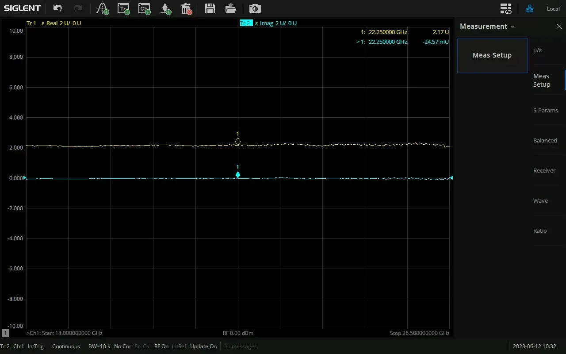Click the trash delete icon
Viewport: 566px width, 354px height.
pos(186,8)
